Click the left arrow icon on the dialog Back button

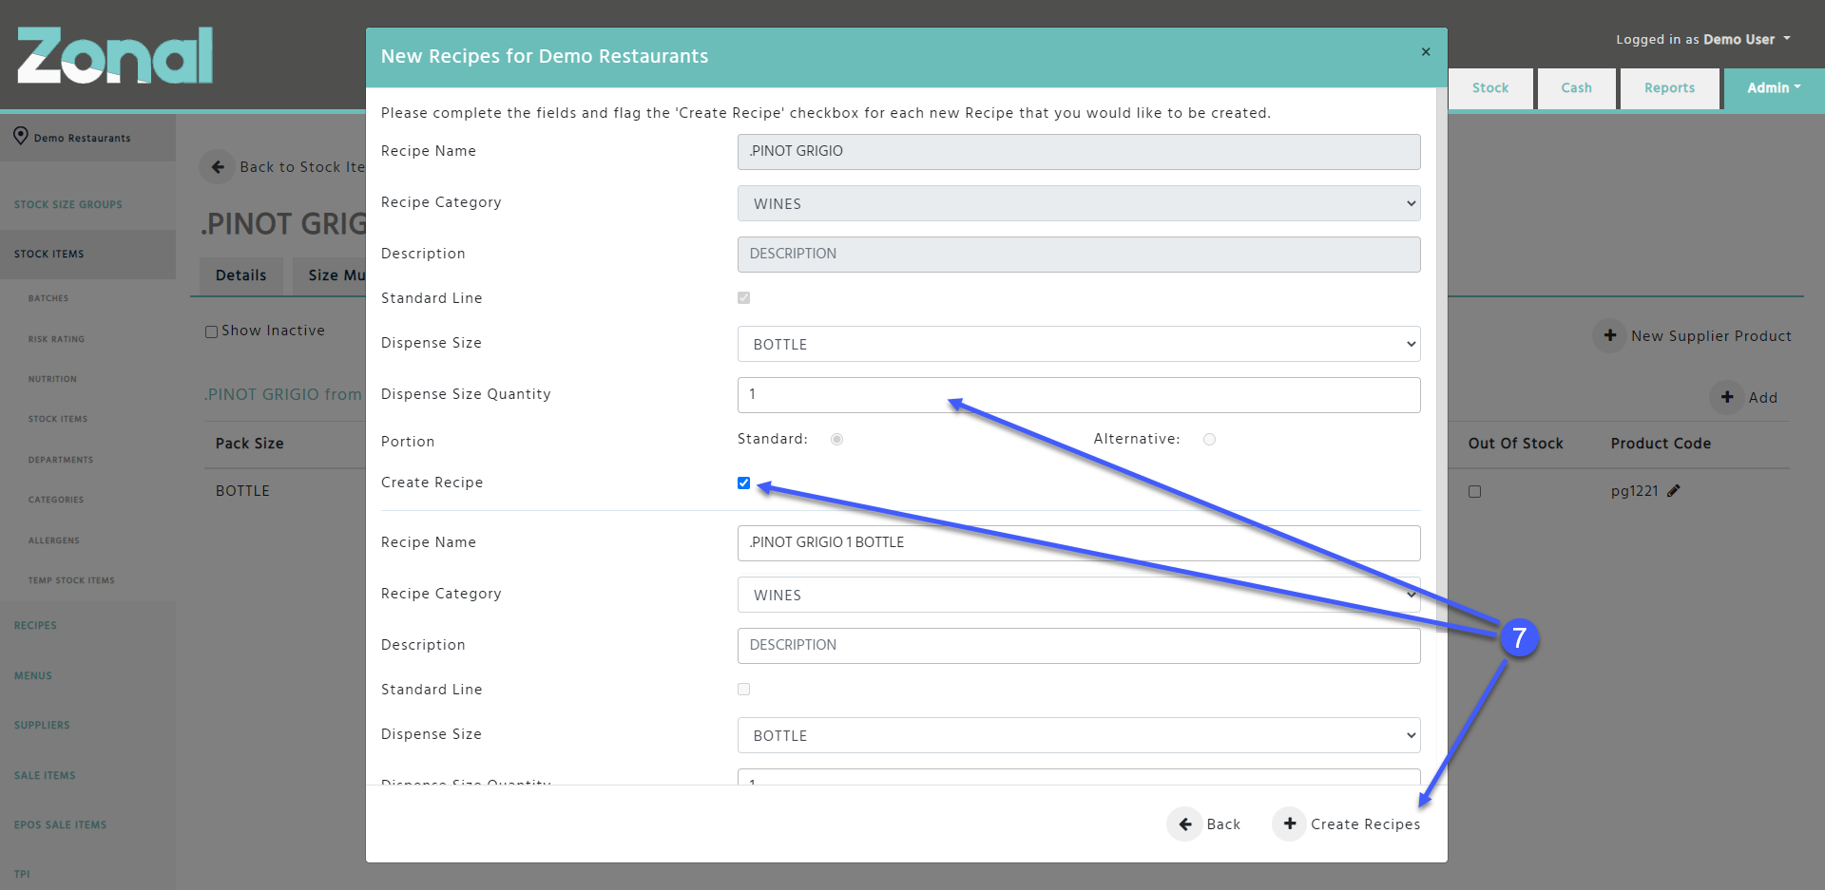point(1185,824)
